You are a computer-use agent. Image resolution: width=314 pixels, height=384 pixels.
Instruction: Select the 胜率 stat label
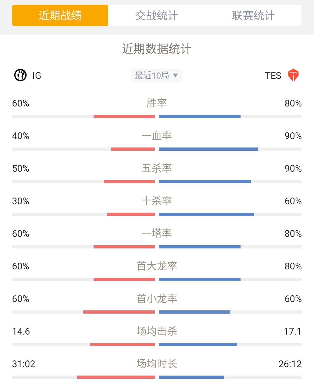pyautogui.click(x=157, y=103)
